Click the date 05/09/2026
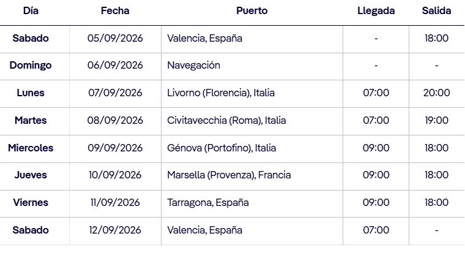 pyautogui.click(x=115, y=38)
